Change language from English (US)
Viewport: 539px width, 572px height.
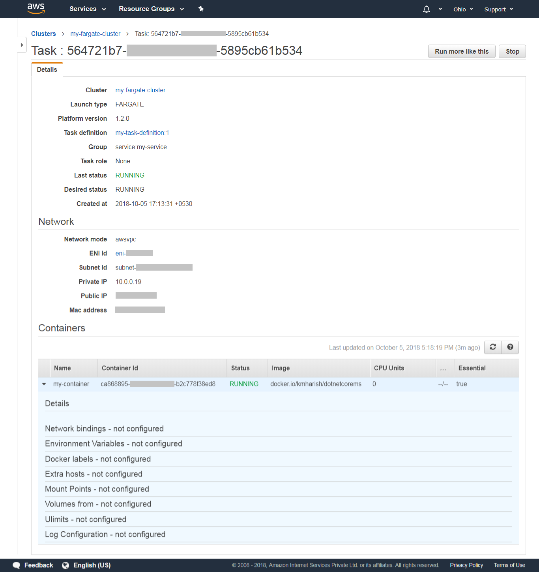[x=92, y=565]
